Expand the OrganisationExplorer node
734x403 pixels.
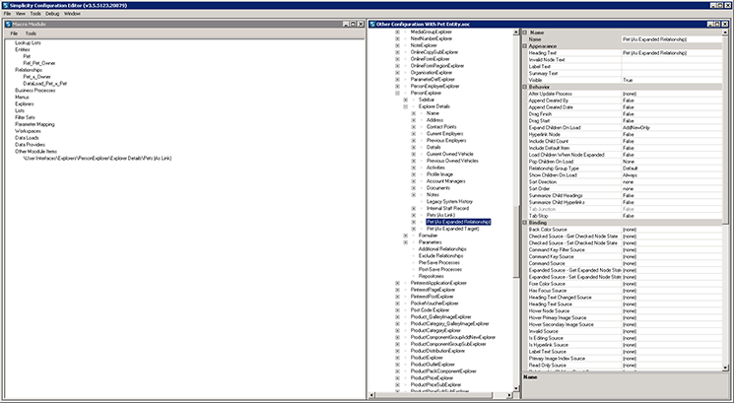(x=397, y=73)
